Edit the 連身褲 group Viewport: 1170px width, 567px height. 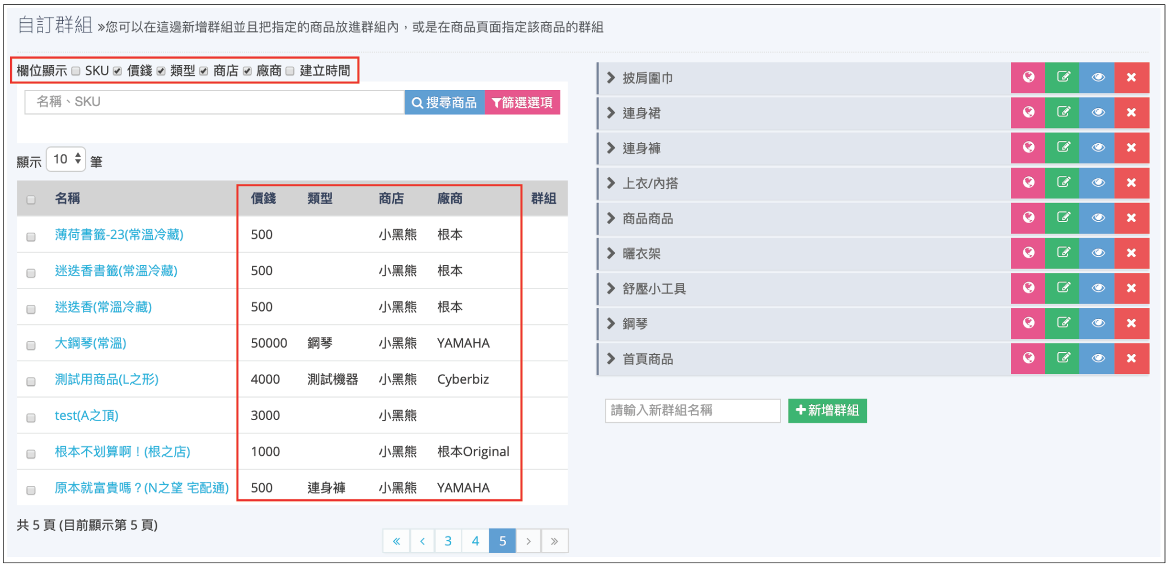[x=1063, y=148]
